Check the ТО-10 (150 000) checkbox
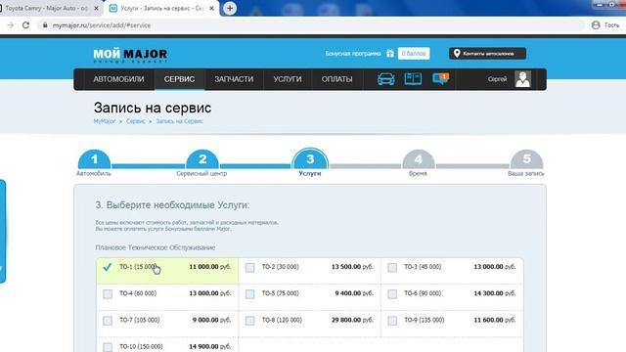 tap(108, 347)
